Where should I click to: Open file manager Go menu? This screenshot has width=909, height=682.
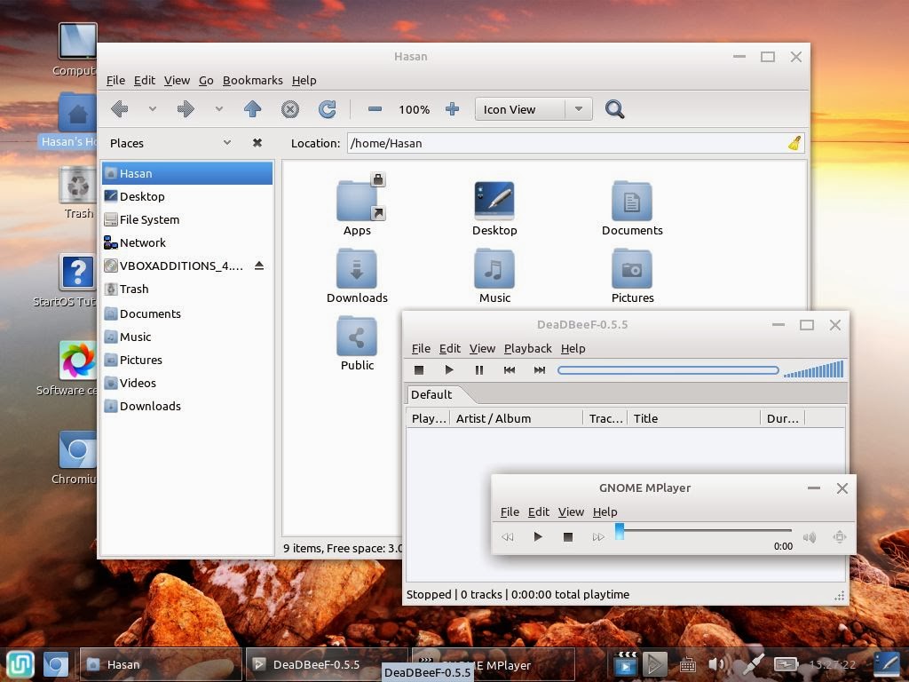coord(206,80)
